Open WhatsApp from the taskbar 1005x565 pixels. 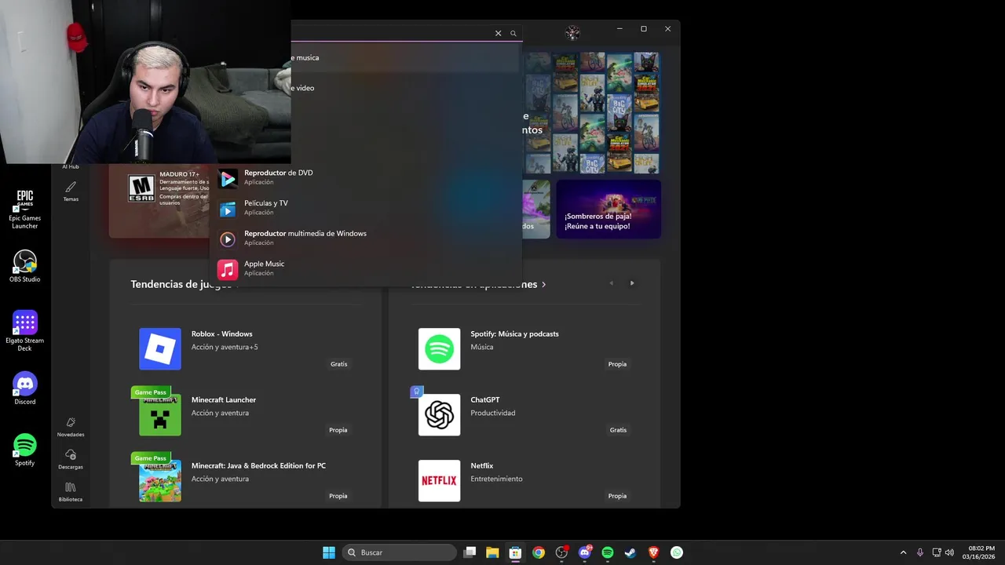(x=677, y=552)
